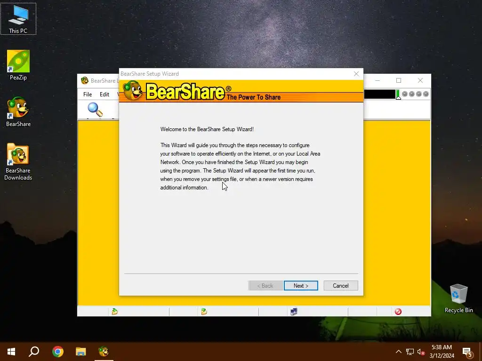
Task: Select the Recycle Bin icon
Action: click(458, 298)
